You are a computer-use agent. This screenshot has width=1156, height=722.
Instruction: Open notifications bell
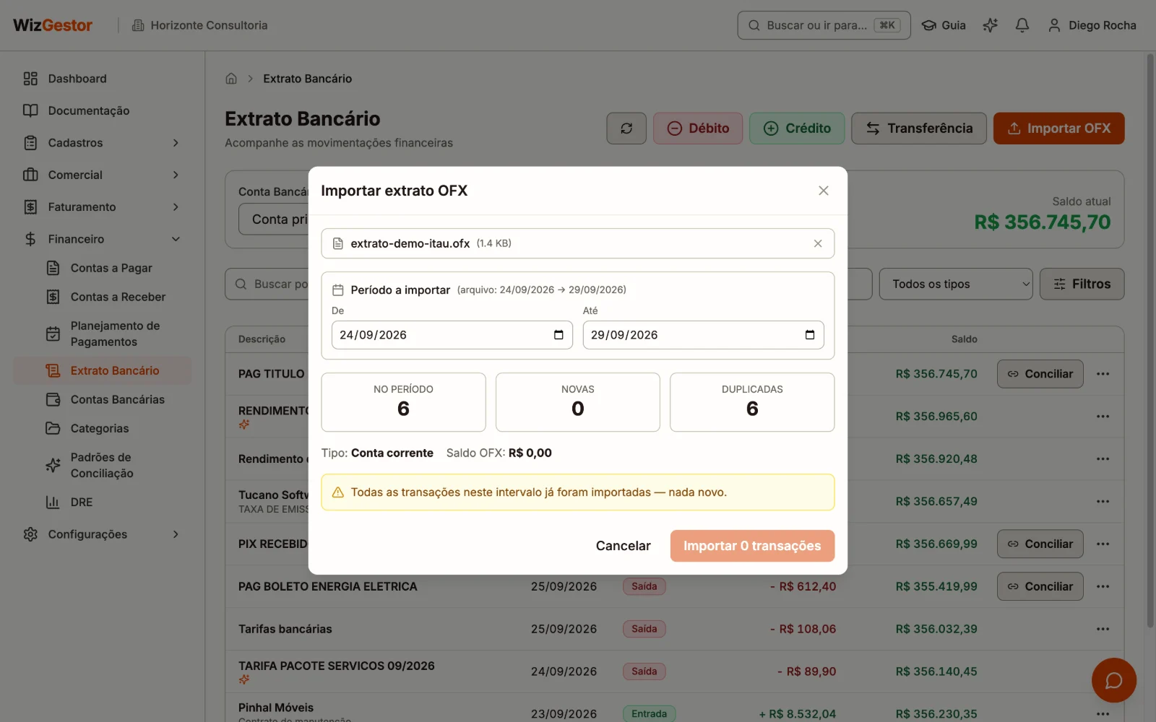tap(1022, 25)
